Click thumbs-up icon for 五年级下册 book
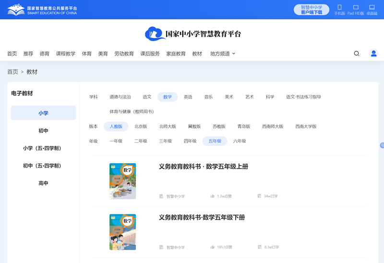The image size is (384, 263). [213, 247]
